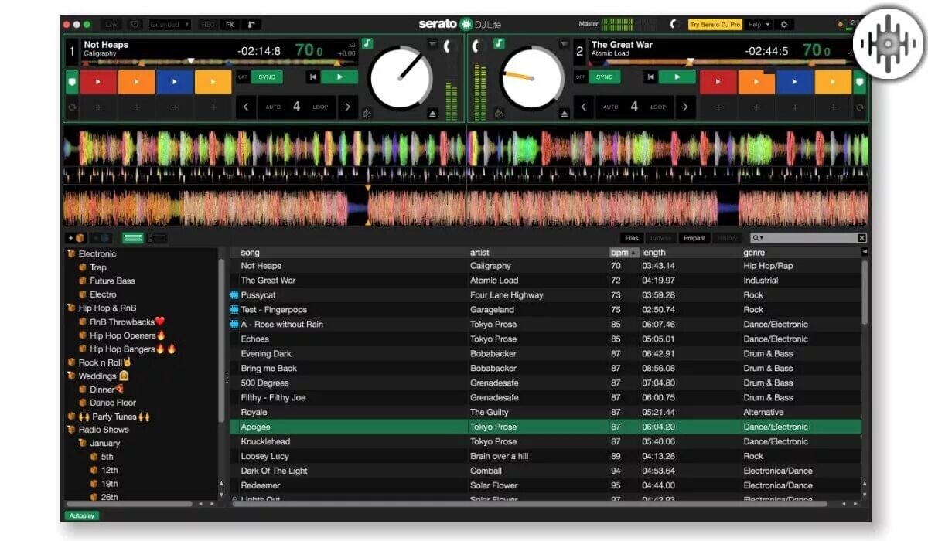This screenshot has width=928, height=541.
Task: Trigger orange cue point on deck 2
Action: click(x=756, y=82)
